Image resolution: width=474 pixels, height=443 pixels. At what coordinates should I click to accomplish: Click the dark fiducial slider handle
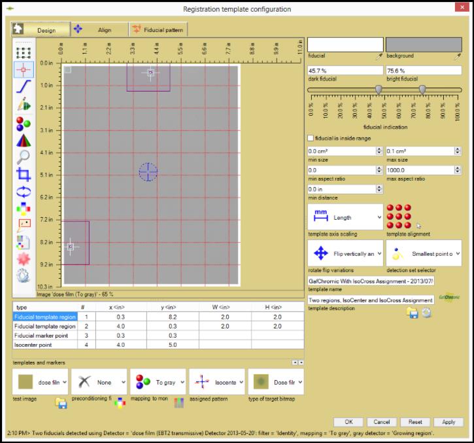(x=378, y=90)
